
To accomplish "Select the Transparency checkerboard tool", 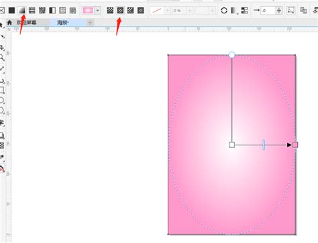I will 2,145.
